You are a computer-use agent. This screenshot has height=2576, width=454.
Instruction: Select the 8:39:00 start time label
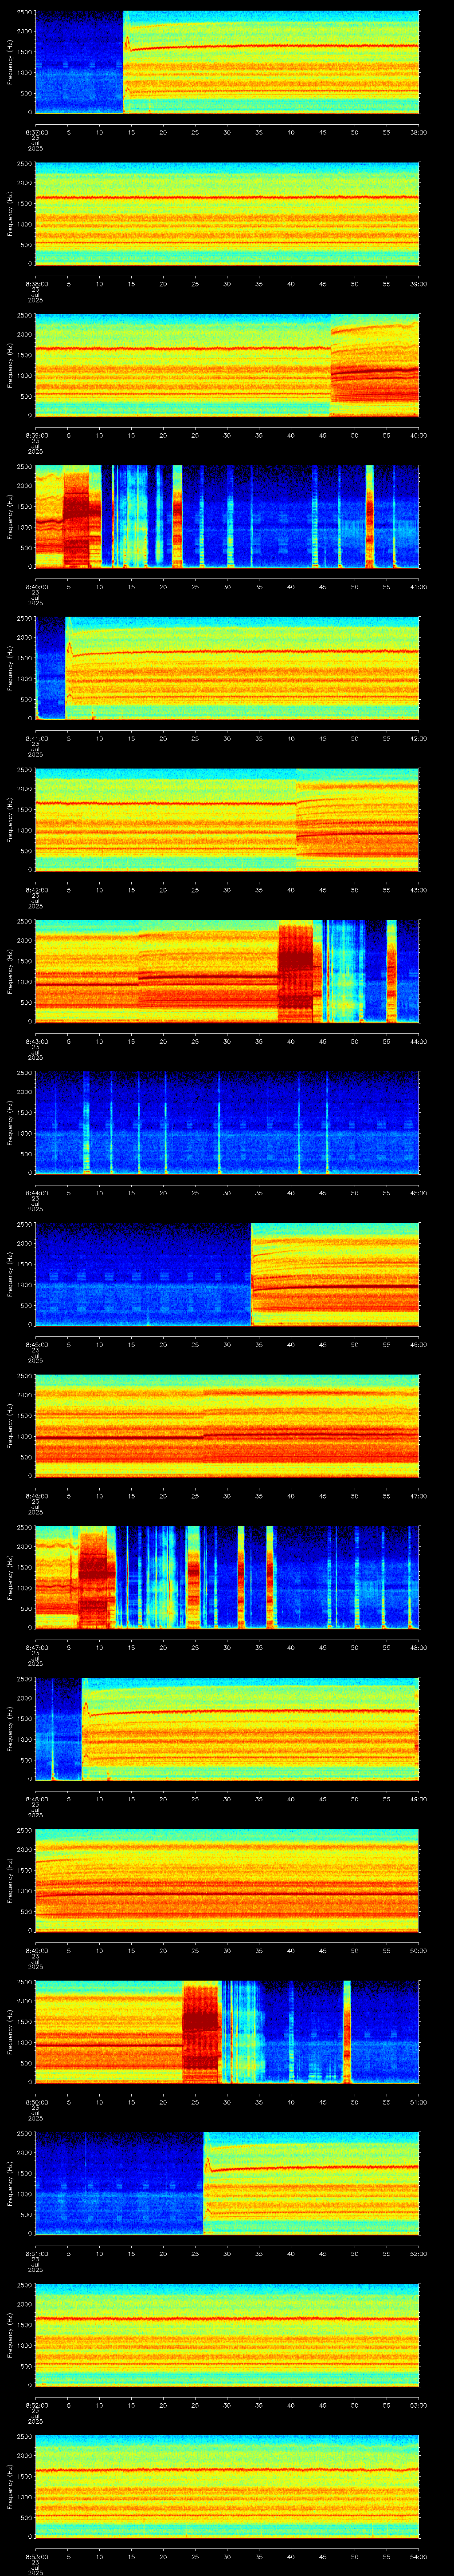click(x=36, y=435)
